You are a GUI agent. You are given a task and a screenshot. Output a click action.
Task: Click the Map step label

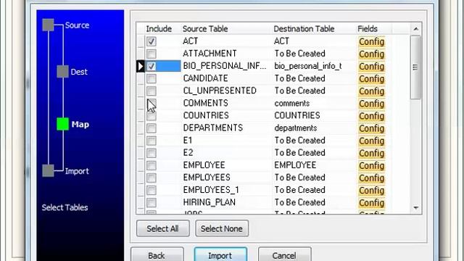pyautogui.click(x=80, y=124)
